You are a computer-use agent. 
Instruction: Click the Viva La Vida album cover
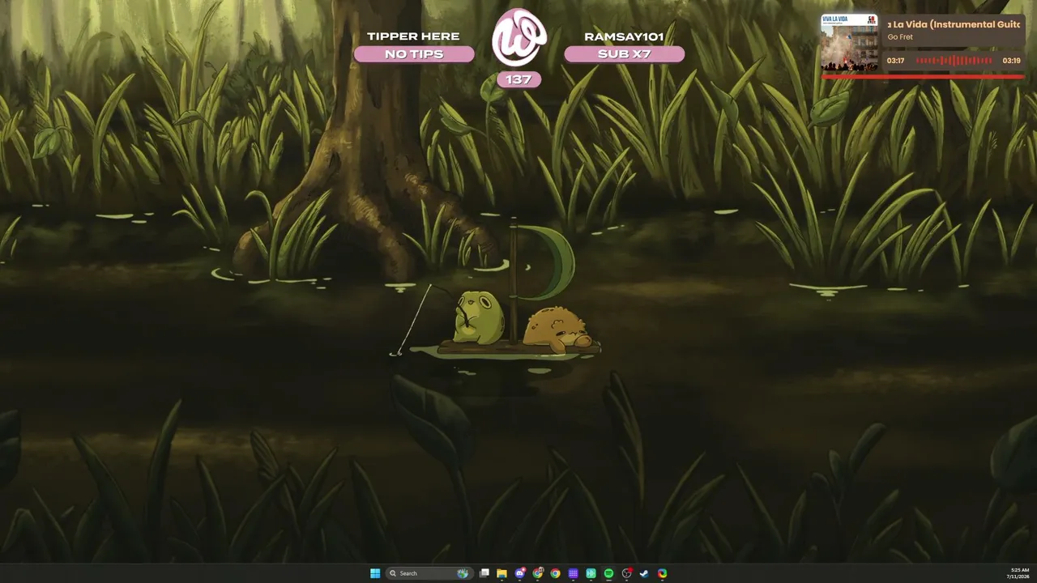849,42
